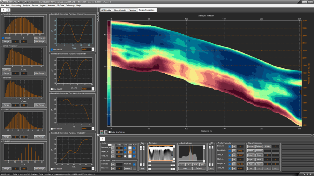Click the fast-forward '>>' button in Signal Processing
The width and height of the screenshot is (314, 176).
(x=275, y=168)
